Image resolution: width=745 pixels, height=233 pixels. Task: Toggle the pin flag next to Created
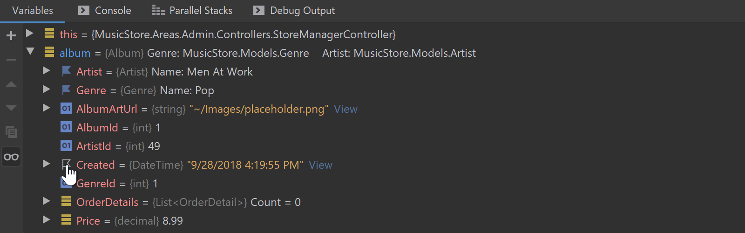pyautogui.click(x=66, y=164)
